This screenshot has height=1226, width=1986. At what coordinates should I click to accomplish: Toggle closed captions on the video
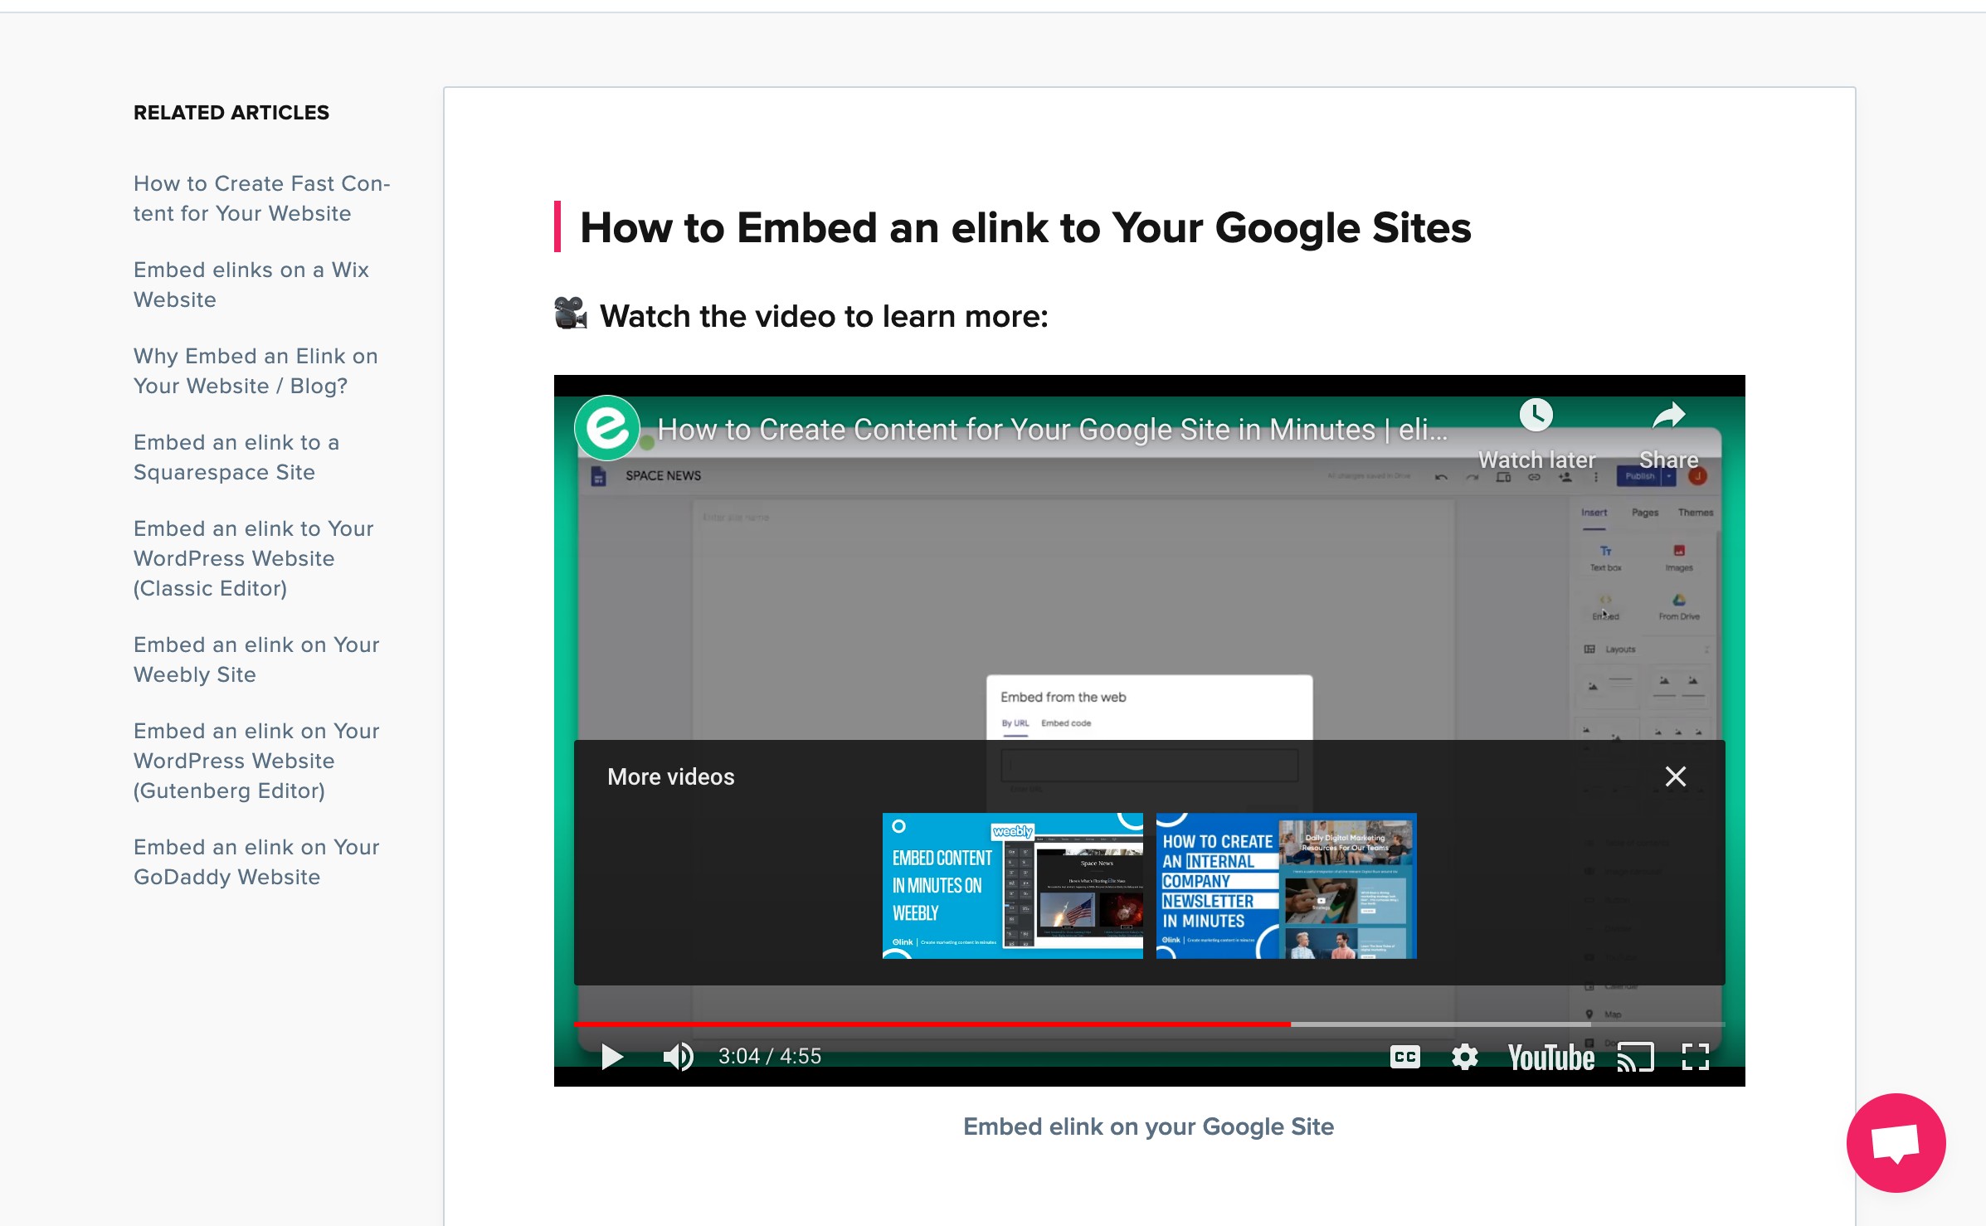1404,1056
